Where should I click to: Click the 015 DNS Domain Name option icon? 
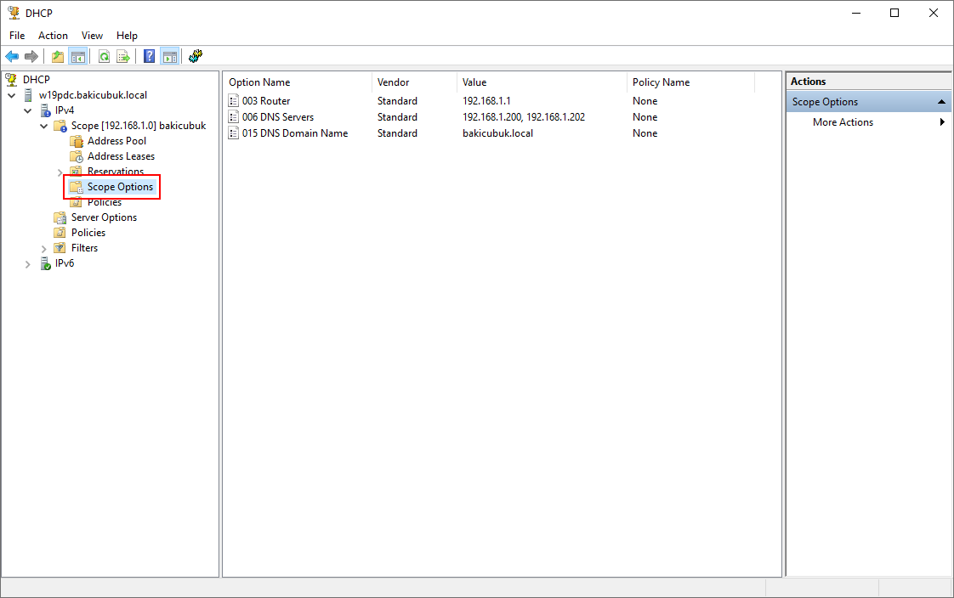(234, 133)
